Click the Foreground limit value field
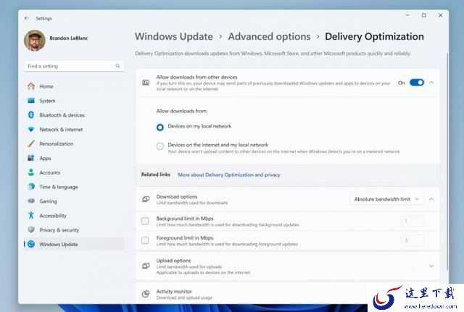Viewport: 464px width, 312px height. (x=413, y=240)
